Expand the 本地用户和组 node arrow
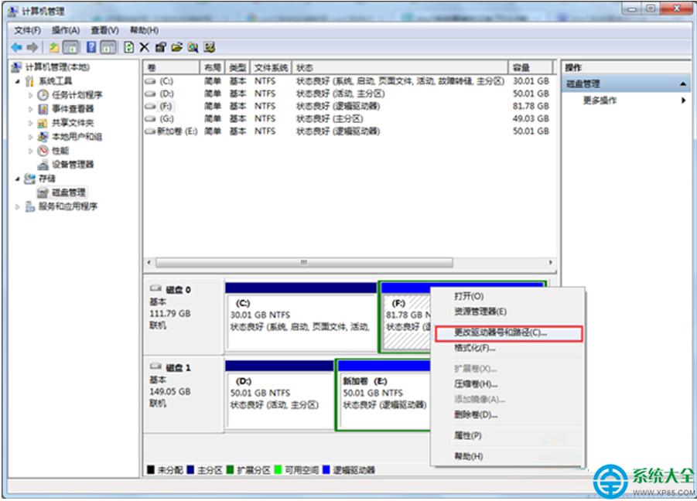 [x=30, y=137]
